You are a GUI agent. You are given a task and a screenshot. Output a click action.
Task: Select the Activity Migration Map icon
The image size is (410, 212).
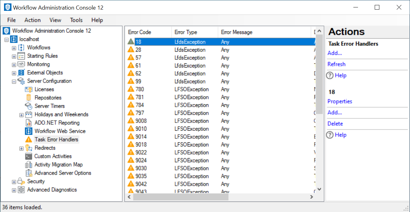tap(29, 165)
